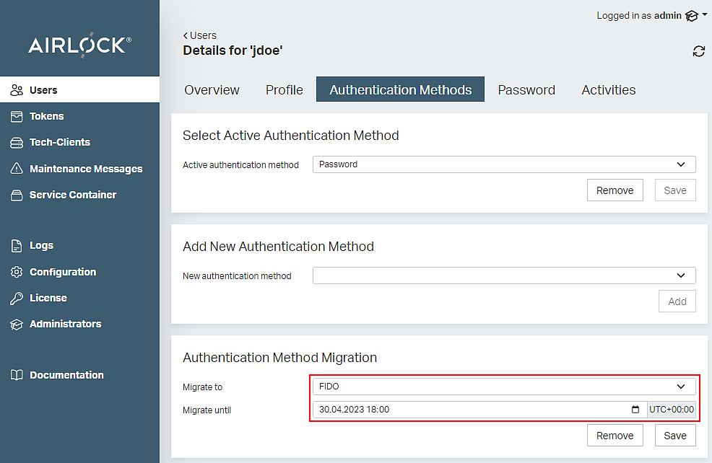Click the License key icon

[x=17, y=298]
